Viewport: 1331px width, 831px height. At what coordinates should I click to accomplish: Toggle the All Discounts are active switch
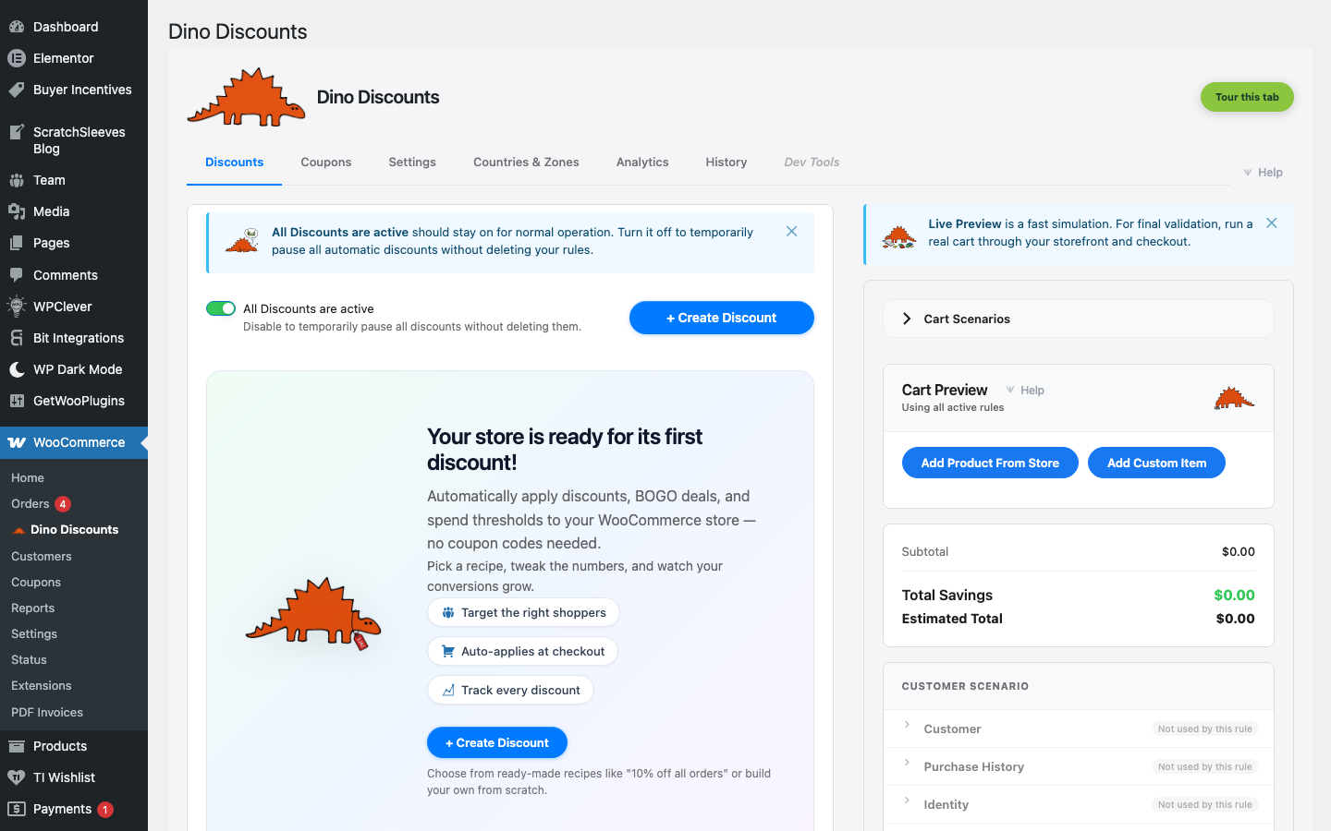221,308
